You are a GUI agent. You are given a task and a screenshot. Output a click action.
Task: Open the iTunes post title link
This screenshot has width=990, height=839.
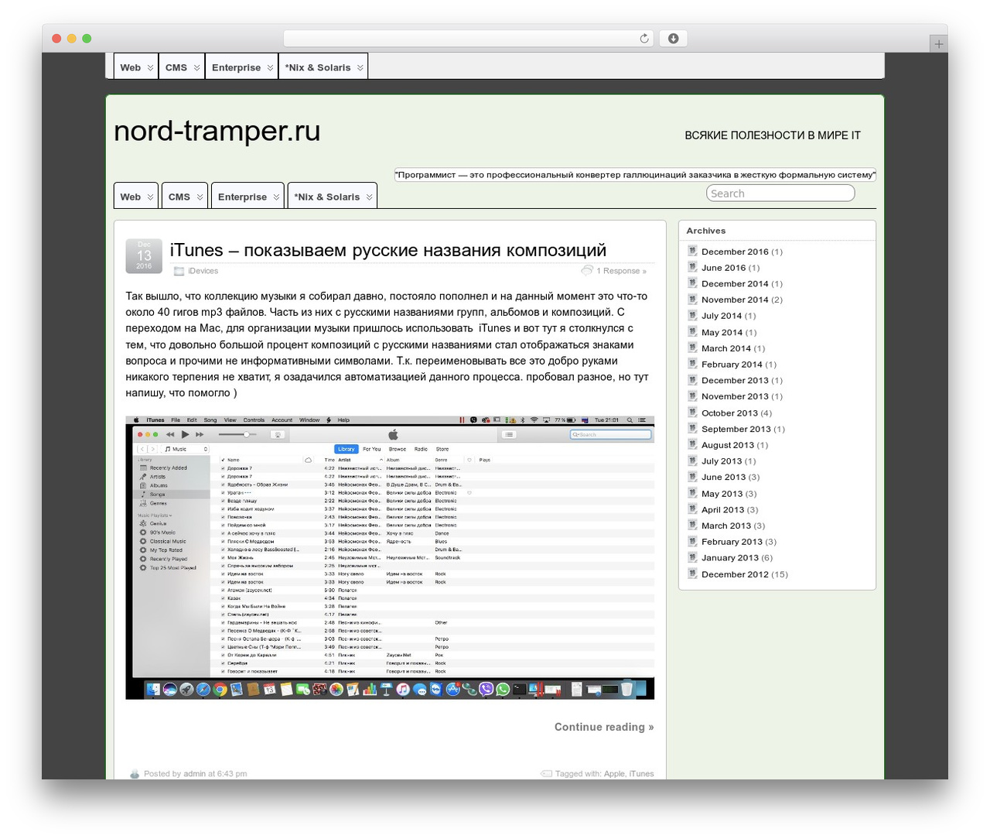point(388,250)
